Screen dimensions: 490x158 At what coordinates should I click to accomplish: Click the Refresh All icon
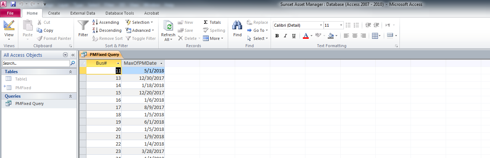pyautogui.click(x=168, y=26)
